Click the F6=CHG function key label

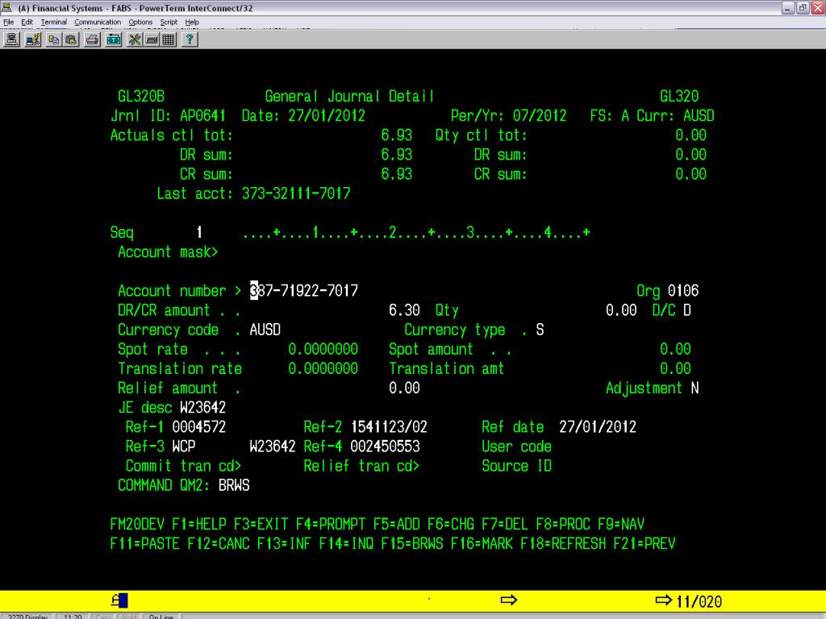(451, 524)
